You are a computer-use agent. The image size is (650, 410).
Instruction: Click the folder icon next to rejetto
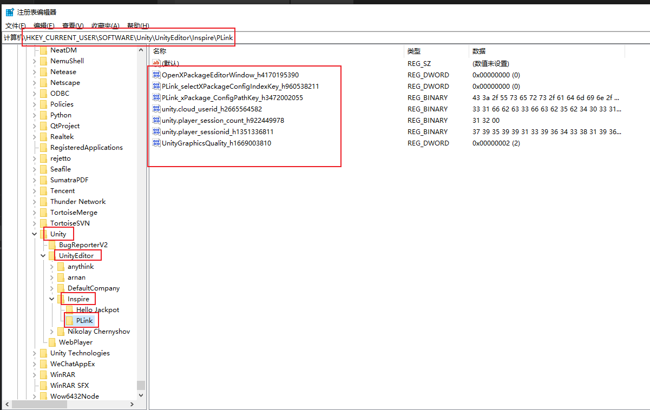coord(43,158)
